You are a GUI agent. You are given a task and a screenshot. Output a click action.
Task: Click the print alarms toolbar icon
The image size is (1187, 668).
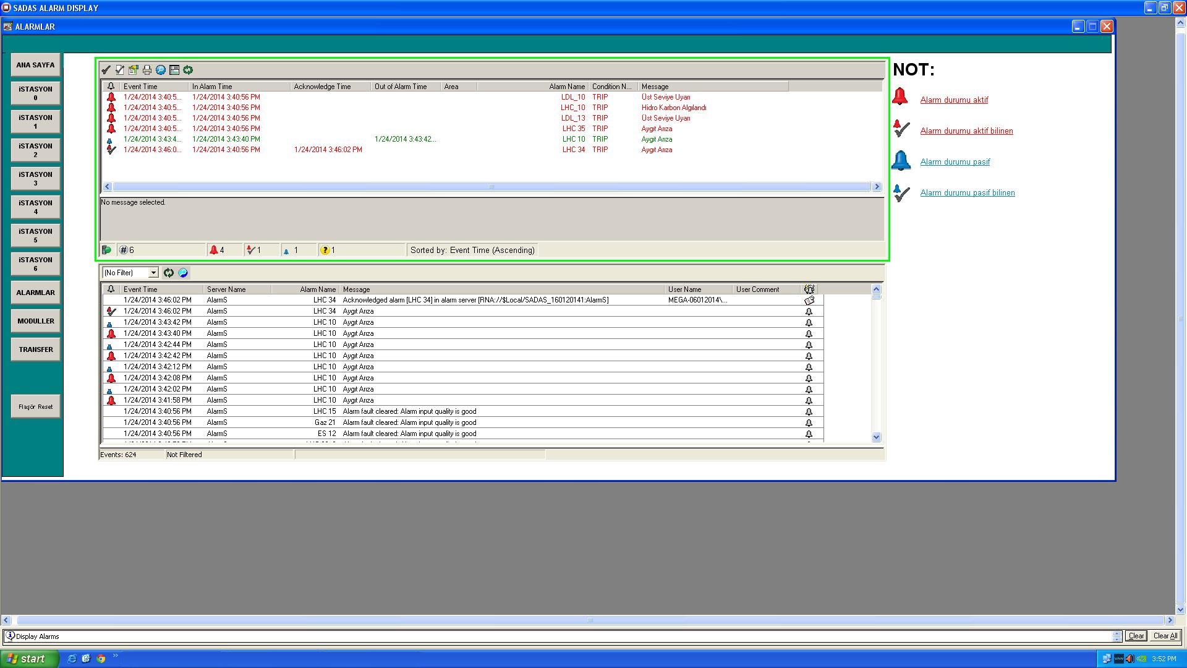[147, 70]
